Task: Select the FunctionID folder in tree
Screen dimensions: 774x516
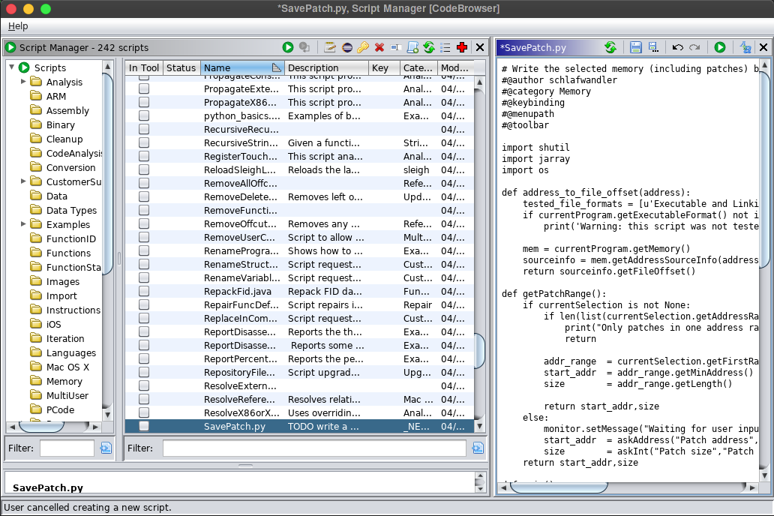Action: tap(71, 238)
